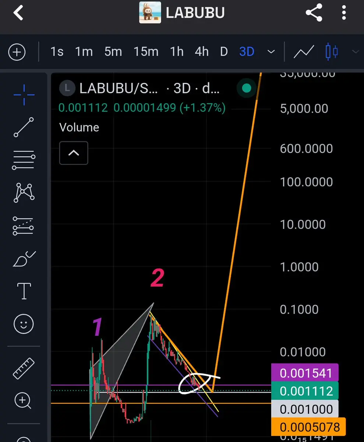
Task: Collapse the Volume indicator legend
Action: click(x=74, y=153)
